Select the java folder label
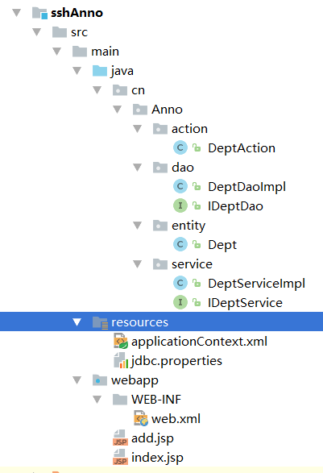The image size is (323, 473). [122, 71]
